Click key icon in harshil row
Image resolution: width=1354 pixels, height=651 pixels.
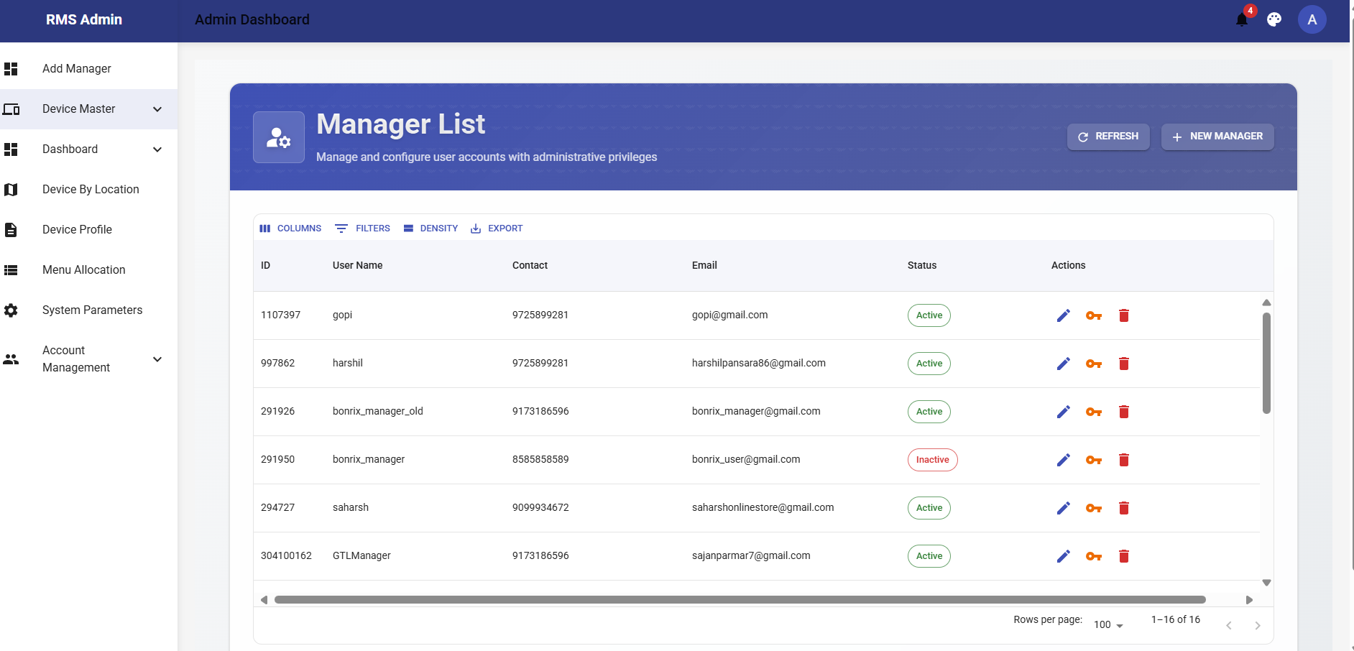1094,364
